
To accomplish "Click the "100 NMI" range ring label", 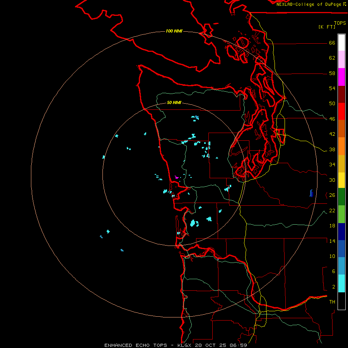I will click(174, 31).
